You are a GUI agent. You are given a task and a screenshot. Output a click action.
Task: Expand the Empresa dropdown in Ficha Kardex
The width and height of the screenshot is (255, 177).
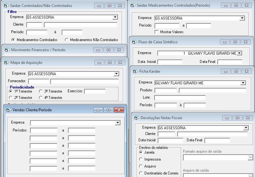(243, 83)
